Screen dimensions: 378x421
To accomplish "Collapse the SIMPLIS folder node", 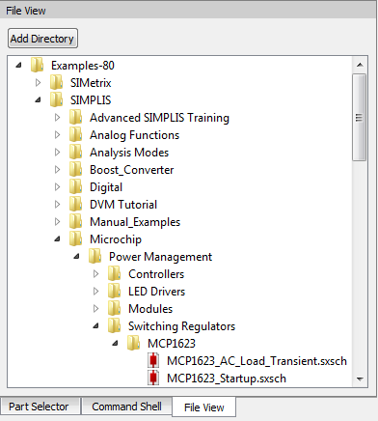I will coord(38,100).
